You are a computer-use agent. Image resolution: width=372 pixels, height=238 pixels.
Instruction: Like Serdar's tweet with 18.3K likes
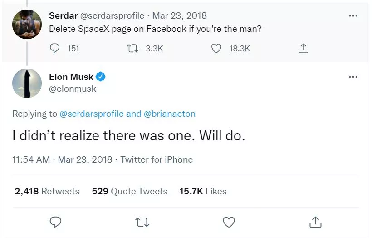pyautogui.click(x=217, y=48)
